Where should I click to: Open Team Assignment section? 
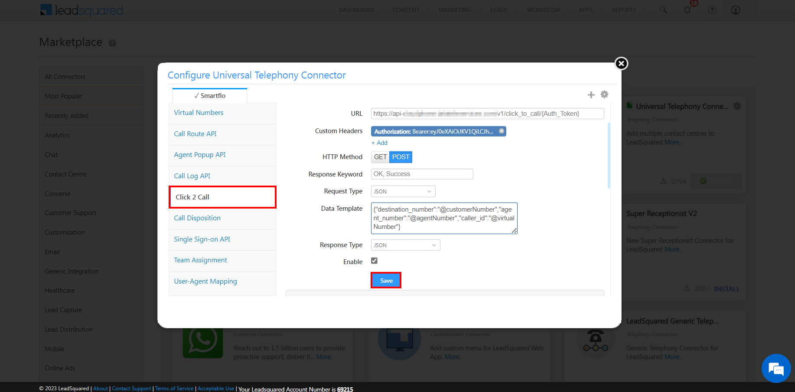pos(222,260)
